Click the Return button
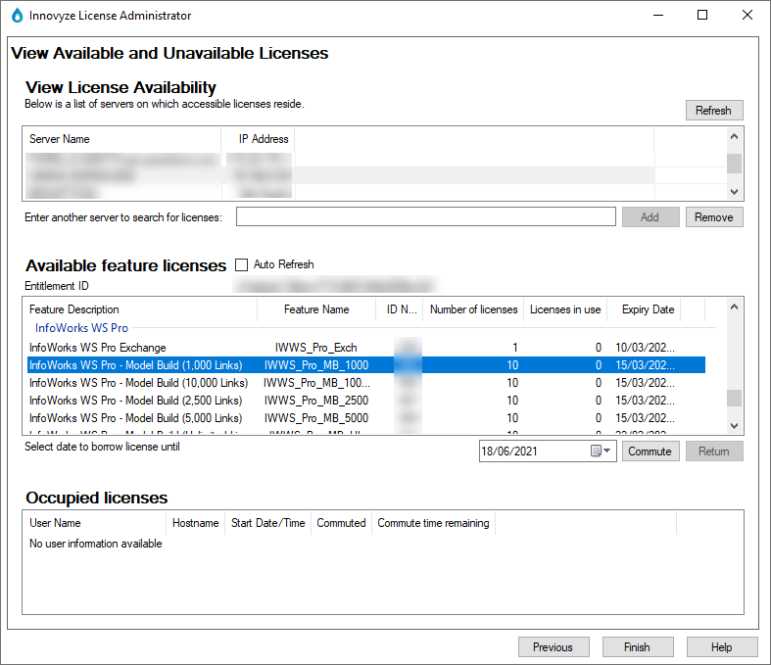 714,451
